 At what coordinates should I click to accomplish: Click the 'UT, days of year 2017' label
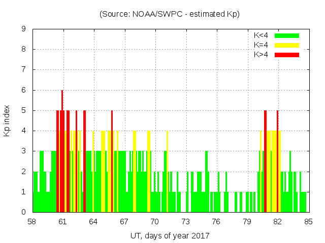coord(170,235)
